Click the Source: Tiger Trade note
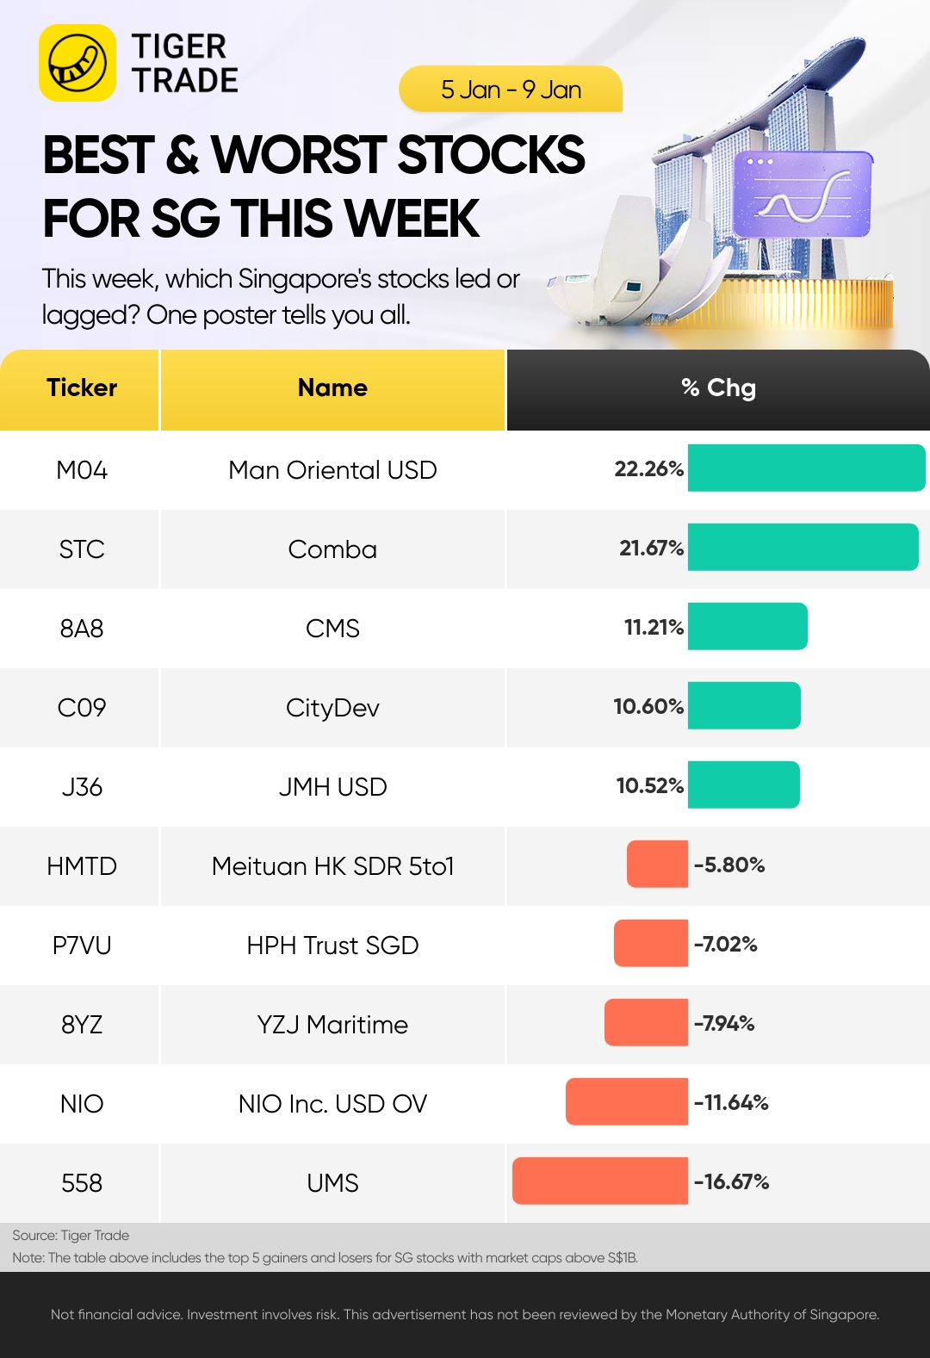 pos(71,1236)
